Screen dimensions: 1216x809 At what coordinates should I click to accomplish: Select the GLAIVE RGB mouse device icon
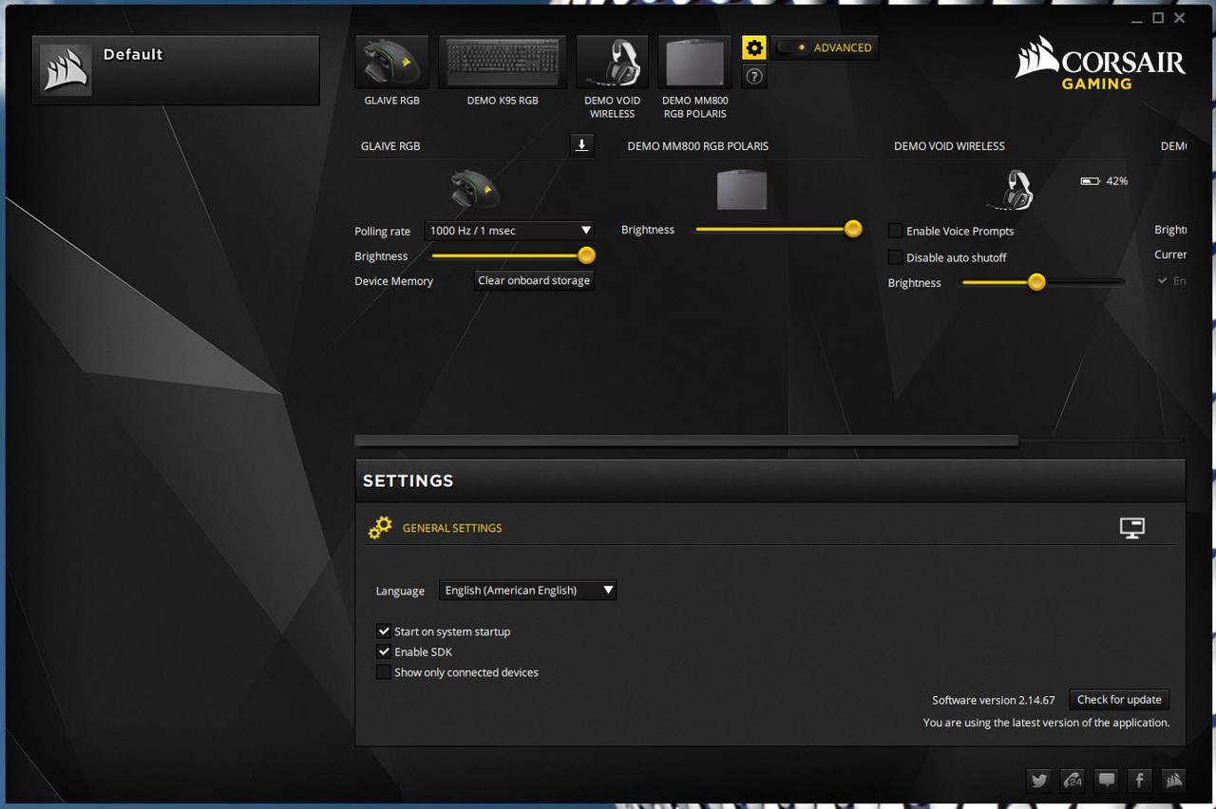pyautogui.click(x=391, y=62)
